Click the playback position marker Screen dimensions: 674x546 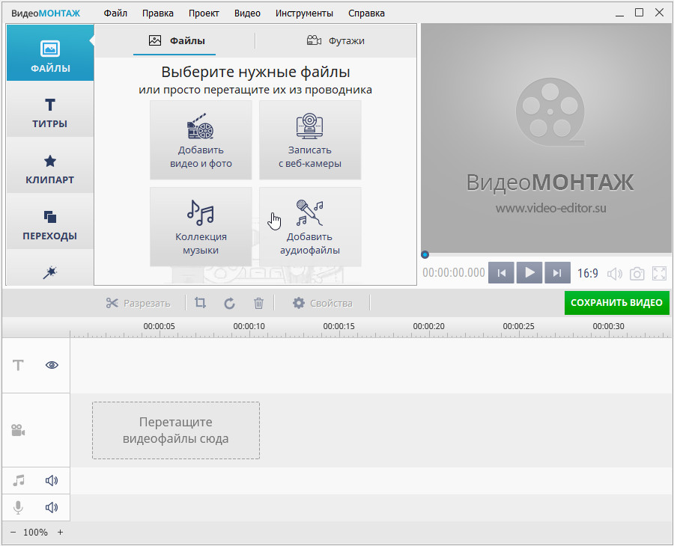425,254
